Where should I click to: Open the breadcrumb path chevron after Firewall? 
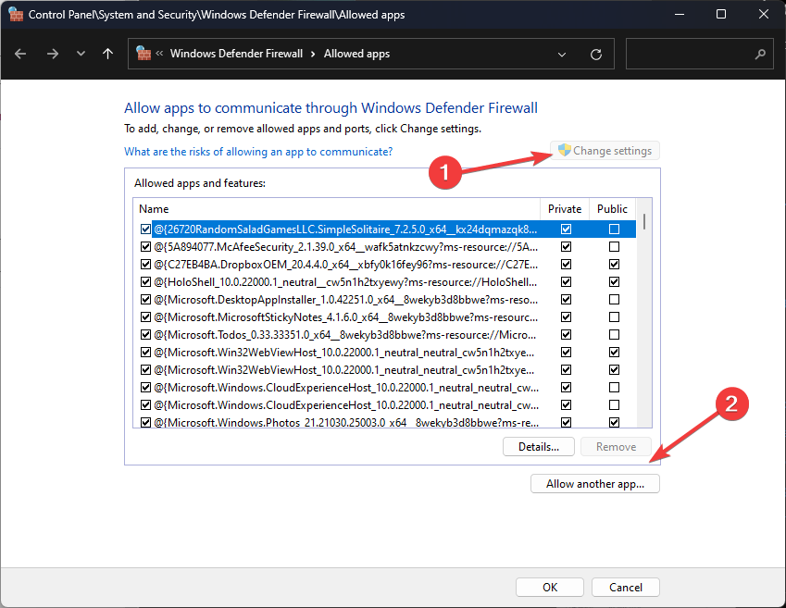click(313, 54)
